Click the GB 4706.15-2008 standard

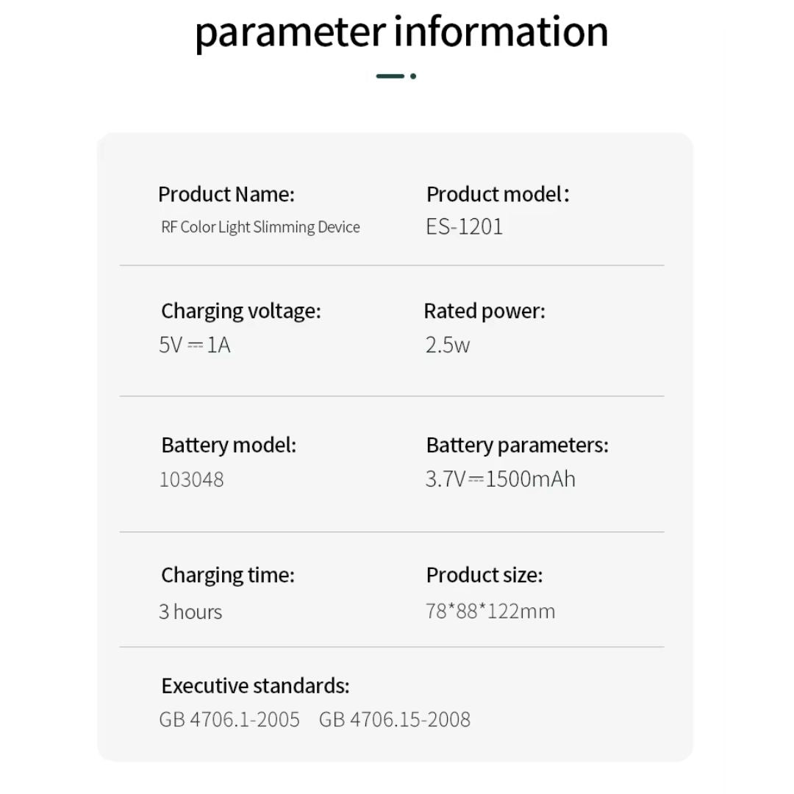395,719
